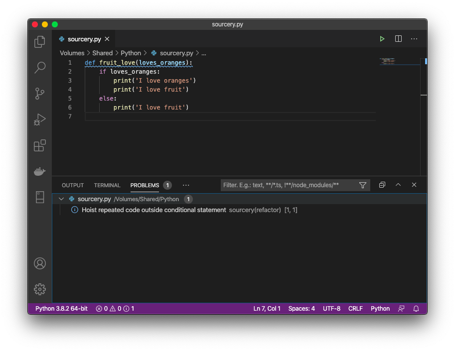Open editor More Actions ellipsis
The image size is (455, 351).
pyautogui.click(x=414, y=39)
